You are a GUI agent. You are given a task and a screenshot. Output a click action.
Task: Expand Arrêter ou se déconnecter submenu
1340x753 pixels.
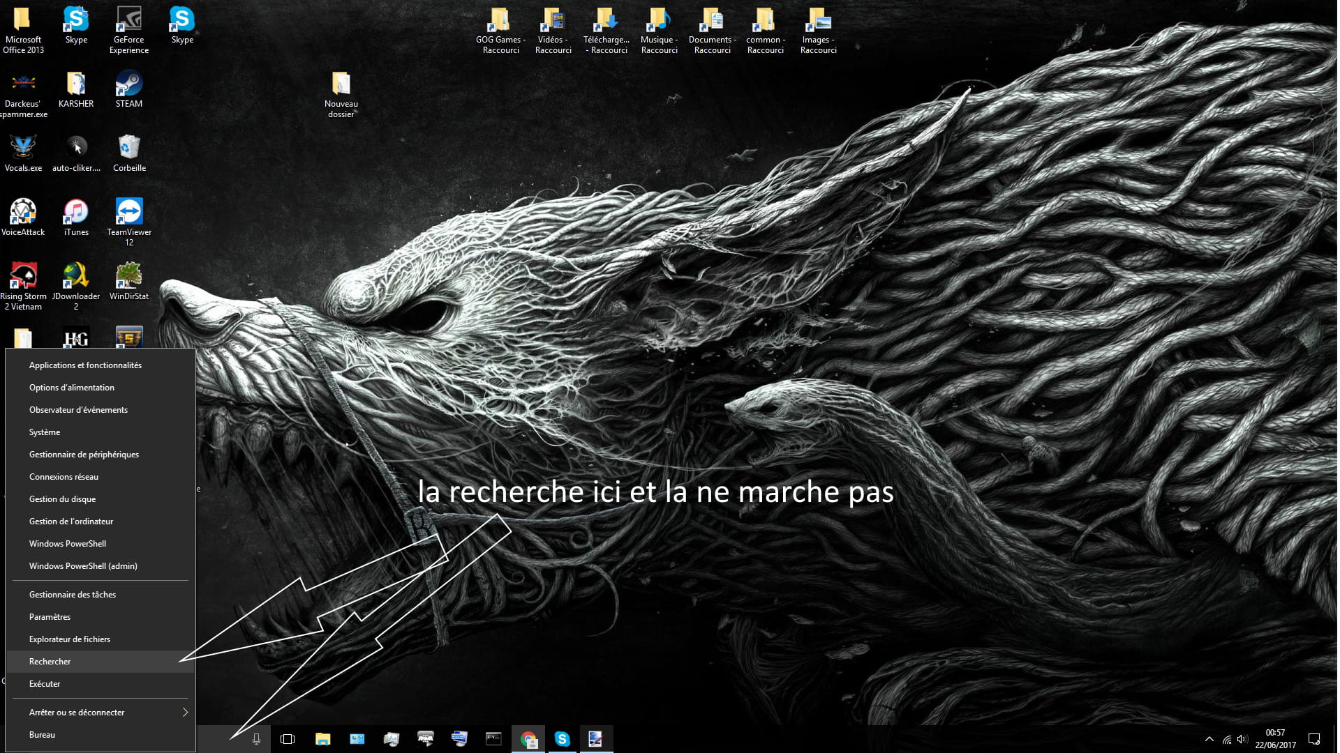[x=100, y=713]
